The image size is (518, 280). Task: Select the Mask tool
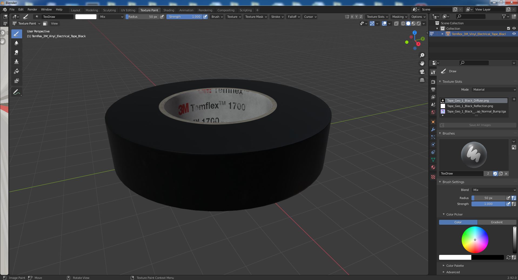click(16, 81)
